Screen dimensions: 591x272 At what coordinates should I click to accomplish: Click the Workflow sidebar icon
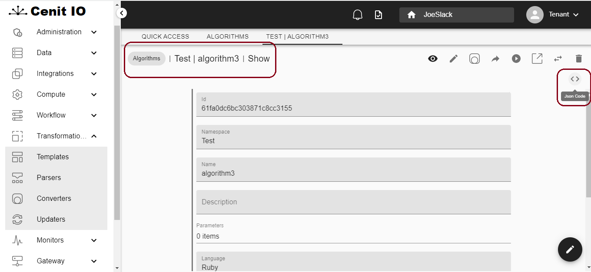17,115
